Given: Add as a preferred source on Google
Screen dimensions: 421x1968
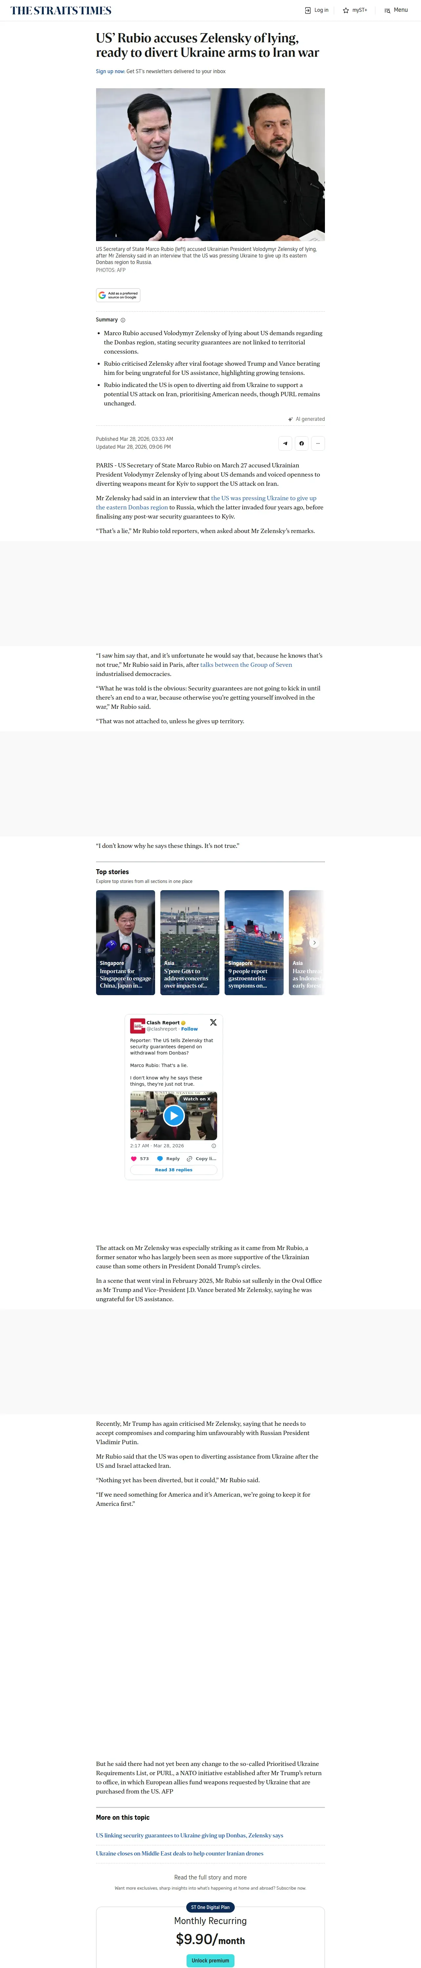Looking at the screenshot, I should (x=118, y=295).
